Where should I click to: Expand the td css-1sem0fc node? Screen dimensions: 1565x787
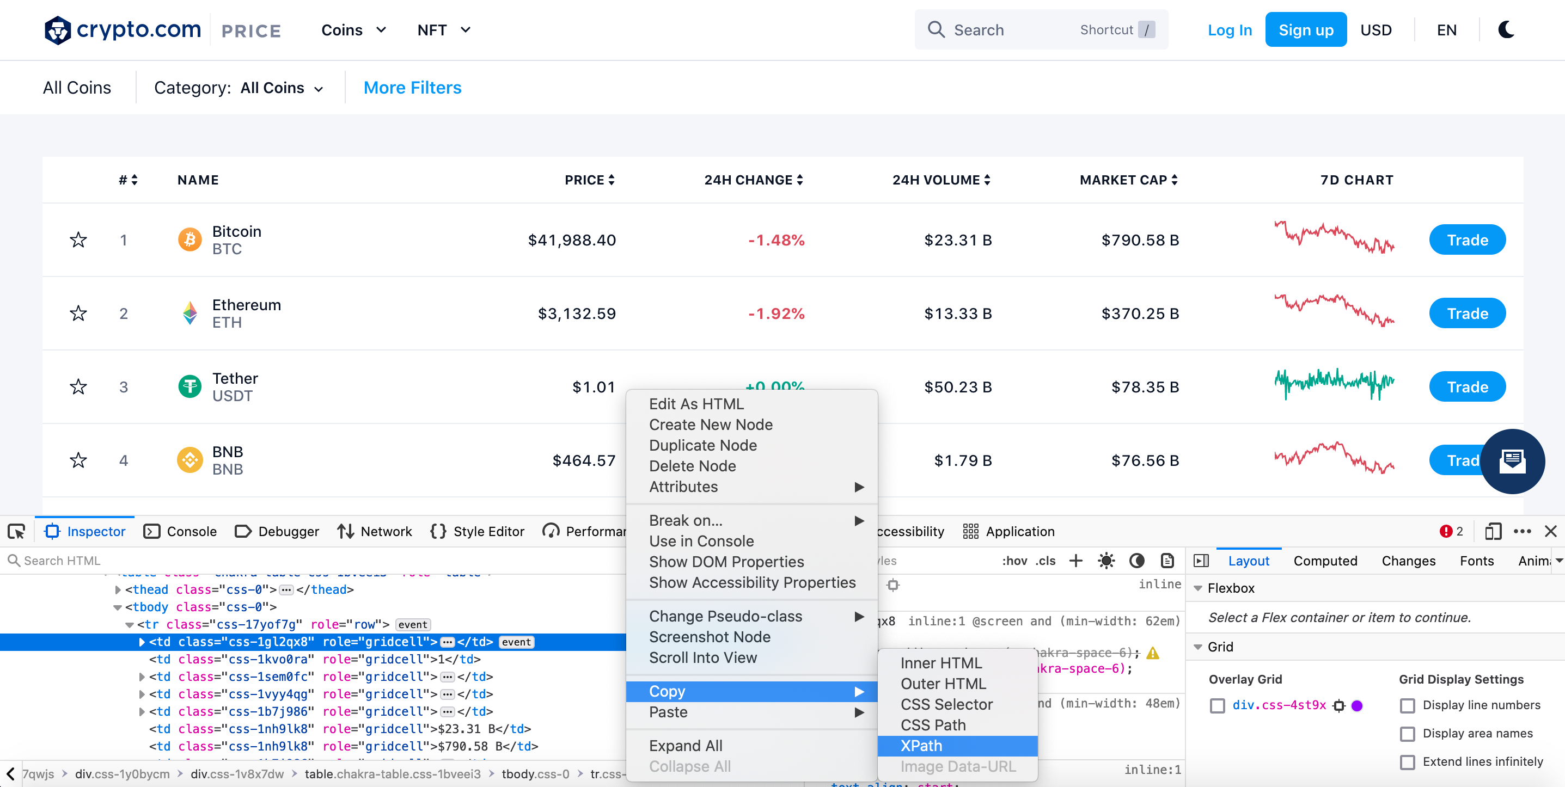click(x=142, y=677)
